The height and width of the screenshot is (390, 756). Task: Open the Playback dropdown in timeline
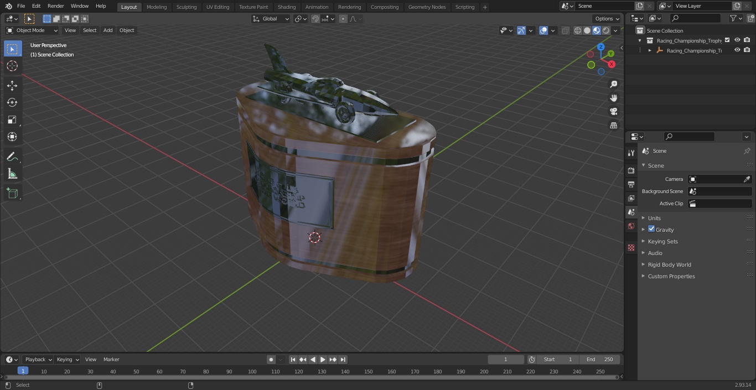pyautogui.click(x=38, y=360)
